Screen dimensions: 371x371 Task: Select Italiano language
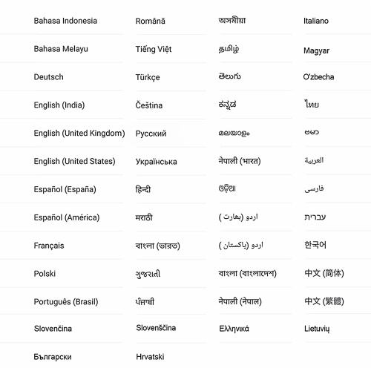coord(316,21)
